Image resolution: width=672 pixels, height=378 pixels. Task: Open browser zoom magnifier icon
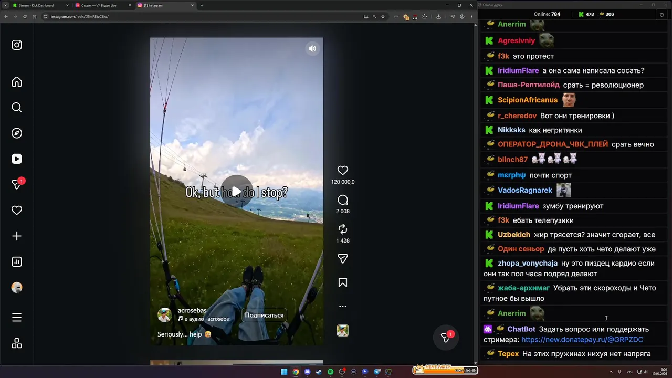click(x=374, y=16)
